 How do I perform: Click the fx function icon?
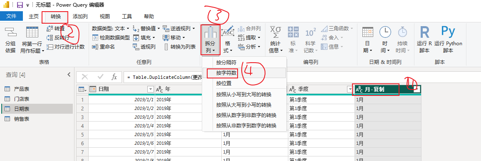(114, 77)
